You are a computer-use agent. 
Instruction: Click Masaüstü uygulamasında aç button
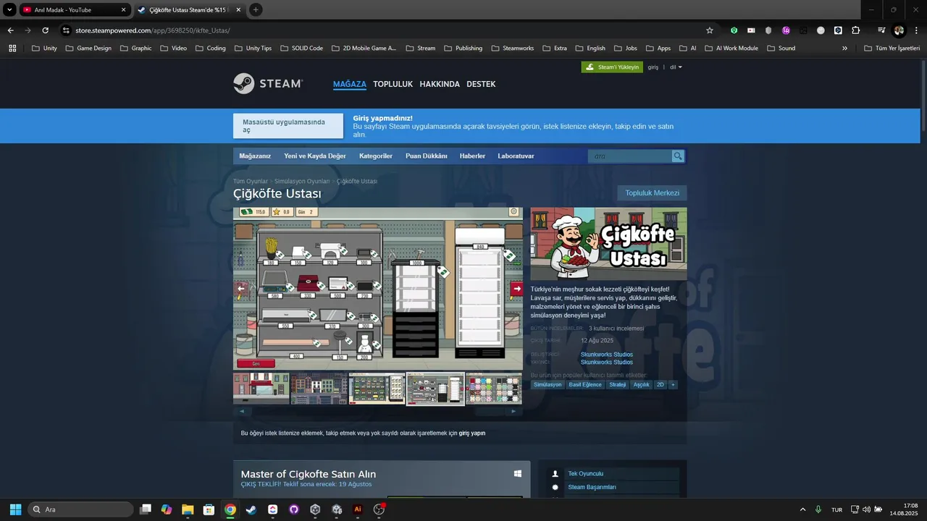click(288, 126)
